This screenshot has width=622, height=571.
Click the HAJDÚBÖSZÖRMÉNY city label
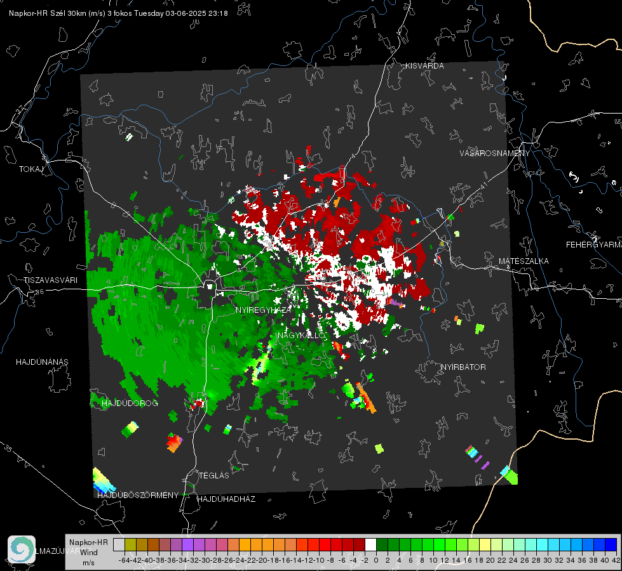click(138, 496)
